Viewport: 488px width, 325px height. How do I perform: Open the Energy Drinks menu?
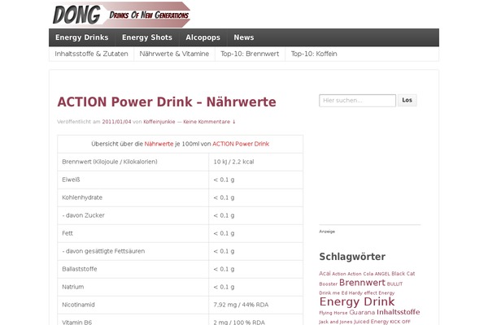[82, 37]
